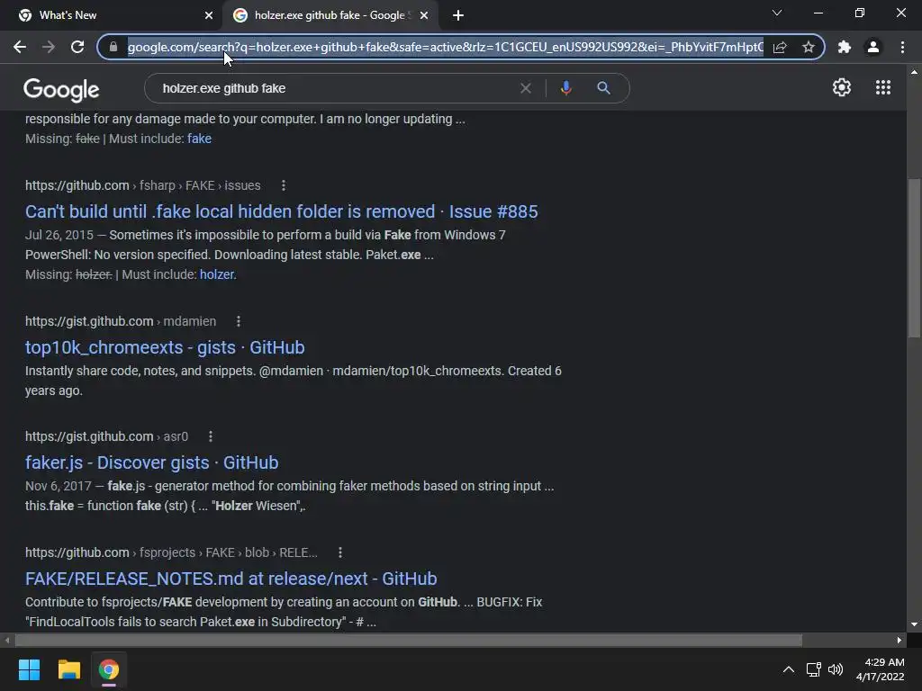The height and width of the screenshot is (691, 922).
Task: Click the gist.github.com asr0 breadcrumb
Action: pyautogui.click(x=106, y=436)
